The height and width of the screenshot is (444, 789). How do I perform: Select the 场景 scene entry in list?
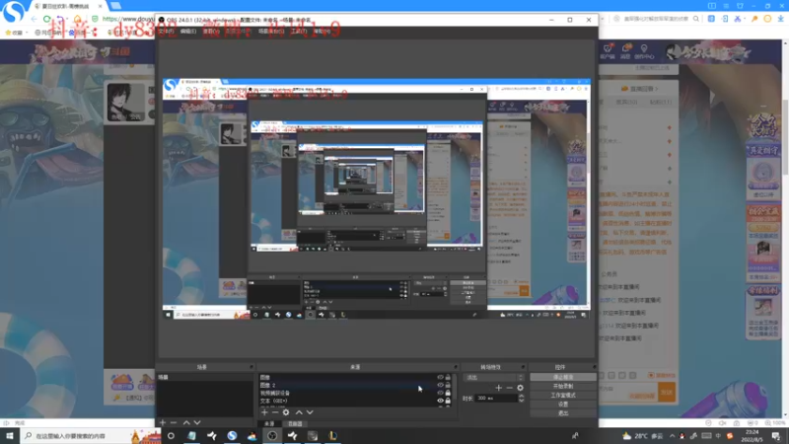(x=205, y=377)
